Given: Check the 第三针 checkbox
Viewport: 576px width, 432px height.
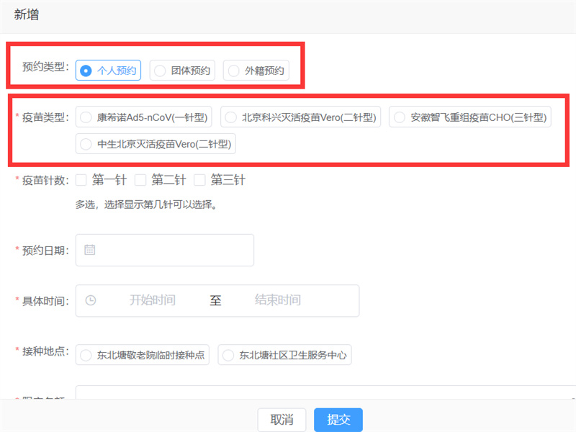Looking at the screenshot, I should [199, 180].
